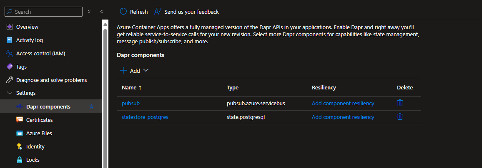
Task: Add component resiliency for pubsub
Action: 343,103
